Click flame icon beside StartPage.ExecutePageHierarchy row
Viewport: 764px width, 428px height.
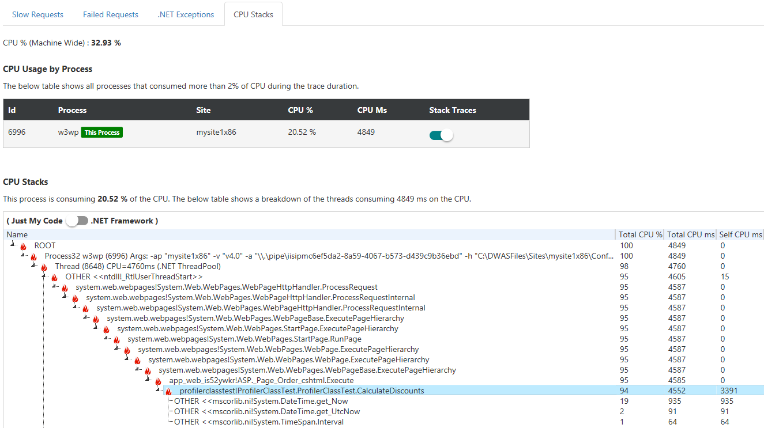coord(107,329)
